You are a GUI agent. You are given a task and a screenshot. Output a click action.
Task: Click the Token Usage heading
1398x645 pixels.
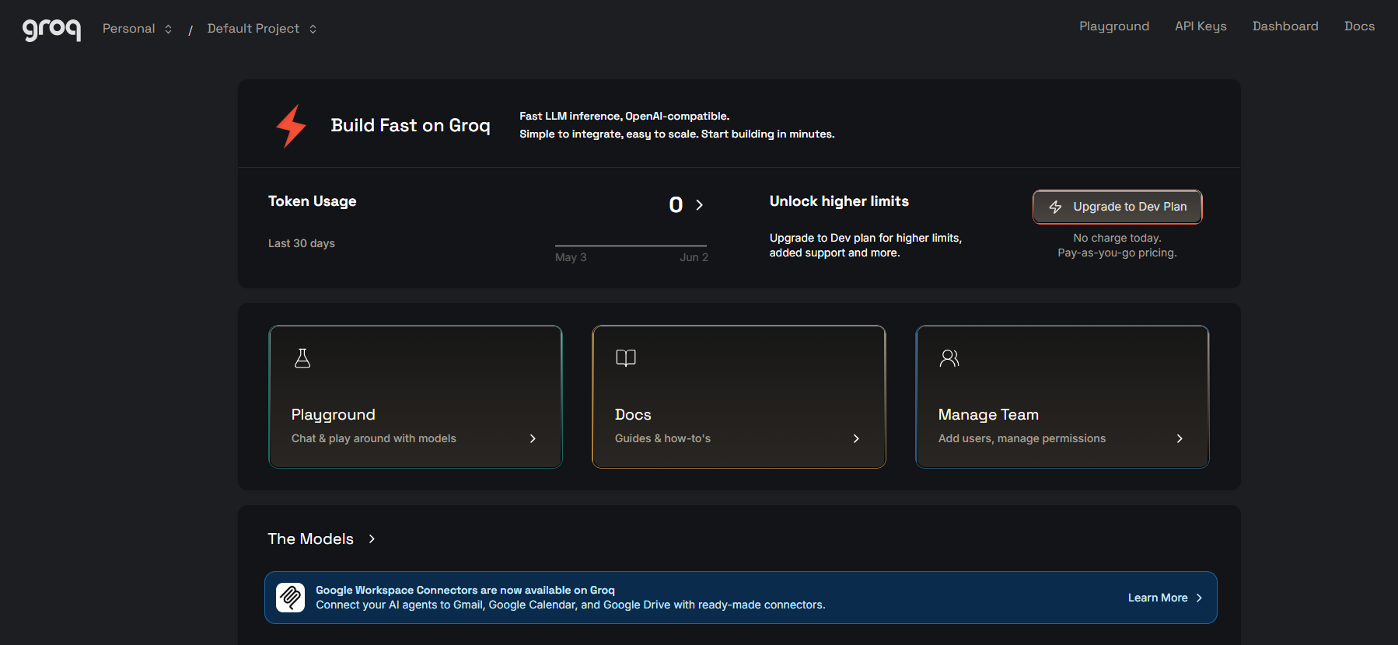click(x=312, y=201)
